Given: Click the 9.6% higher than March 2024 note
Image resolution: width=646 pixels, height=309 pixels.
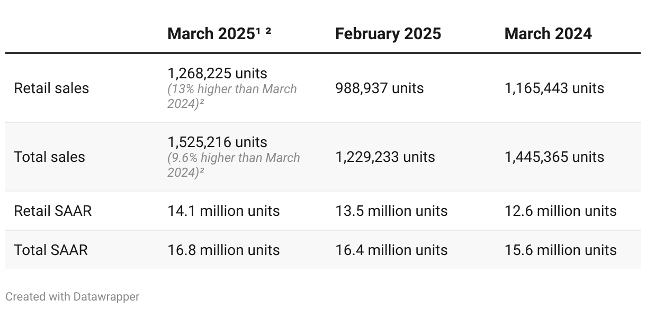Looking at the screenshot, I should coord(234,165).
